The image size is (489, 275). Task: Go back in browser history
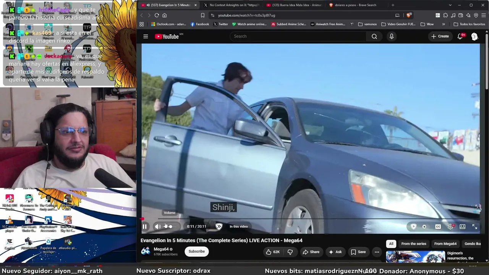(x=141, y=15)
